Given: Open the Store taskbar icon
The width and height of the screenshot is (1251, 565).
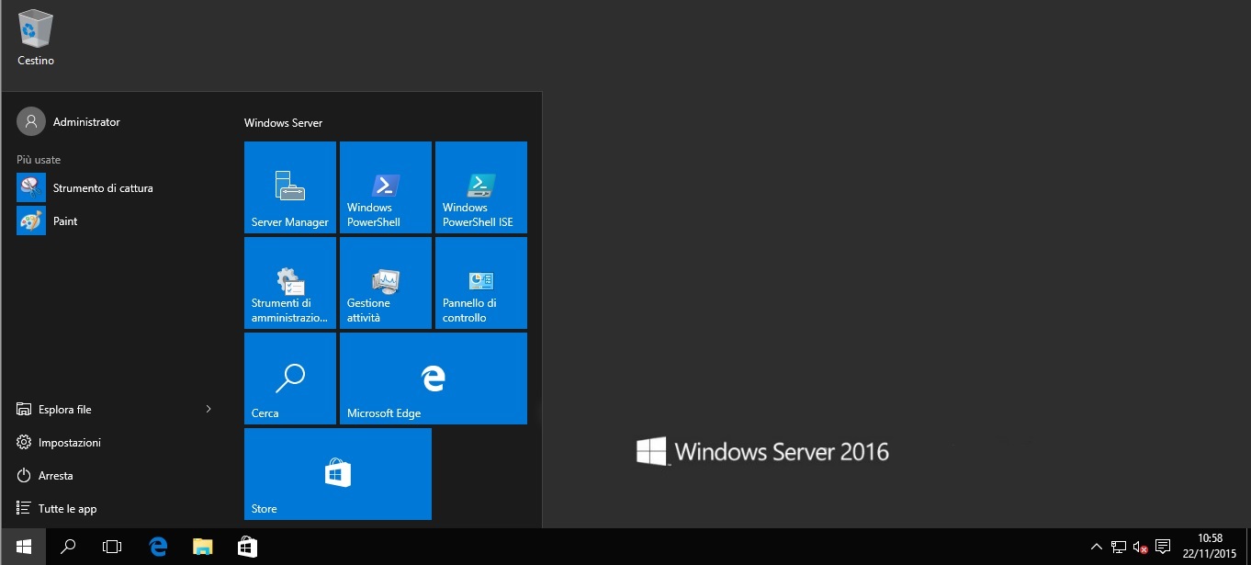Looking at the screenshot, I should pos(247,547).
